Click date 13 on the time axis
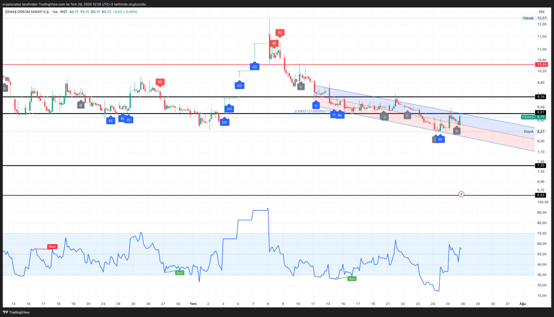Viewport: 554px width, 317px height. coord(13,304)
